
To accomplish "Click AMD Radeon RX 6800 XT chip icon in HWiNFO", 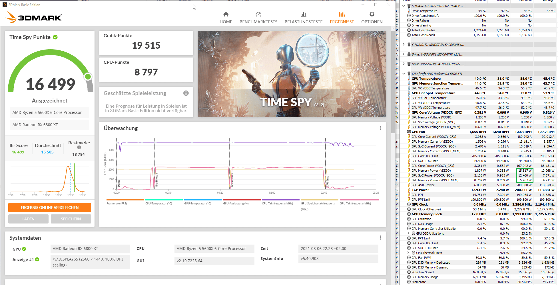I will tap(409, 74).
